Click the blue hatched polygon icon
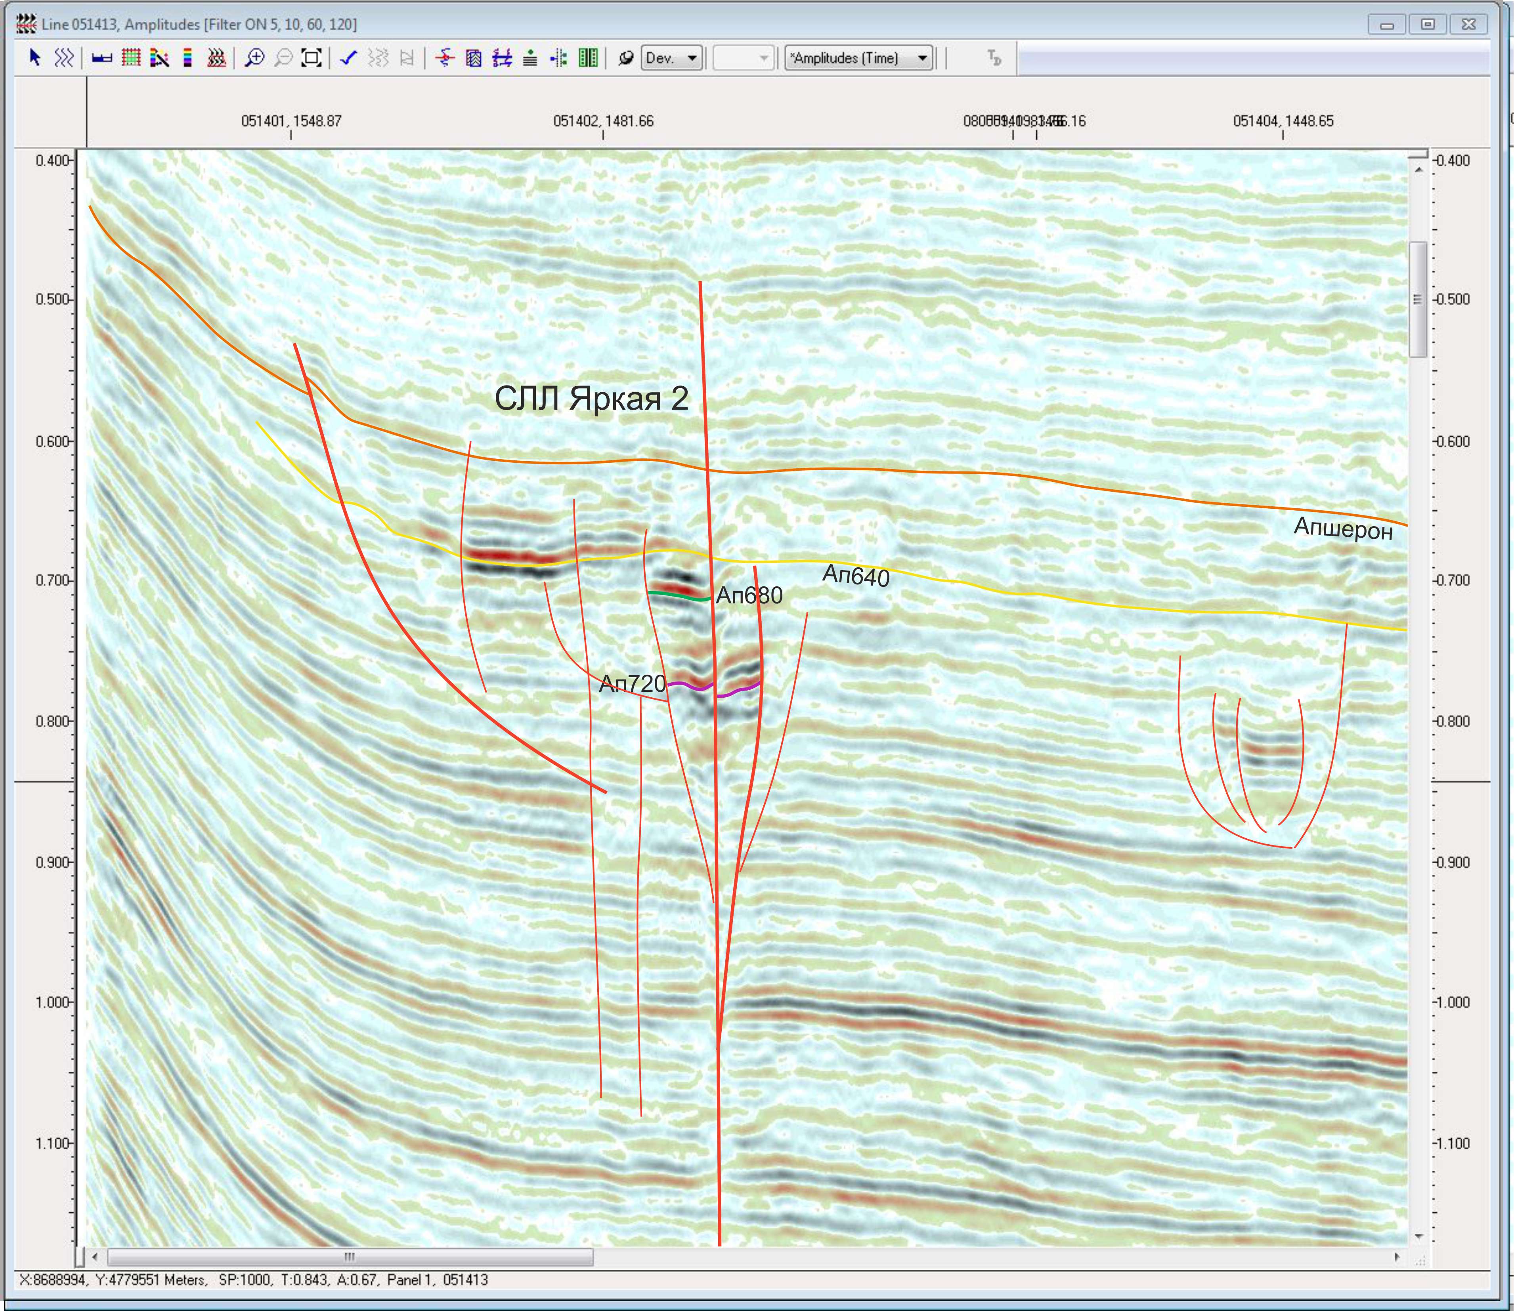The image size is (1514, 1311). (474, 58)
